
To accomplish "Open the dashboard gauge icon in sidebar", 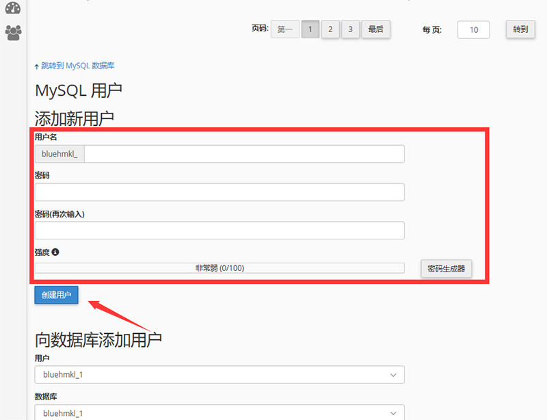I will point(13,8).
